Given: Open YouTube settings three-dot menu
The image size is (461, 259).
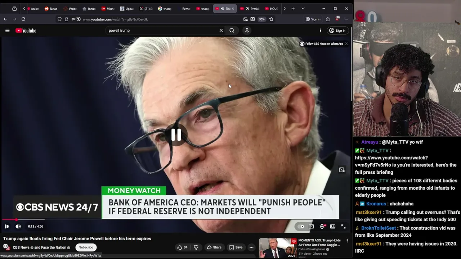Looking at the screenshot, I should click(x=320, y=31).
